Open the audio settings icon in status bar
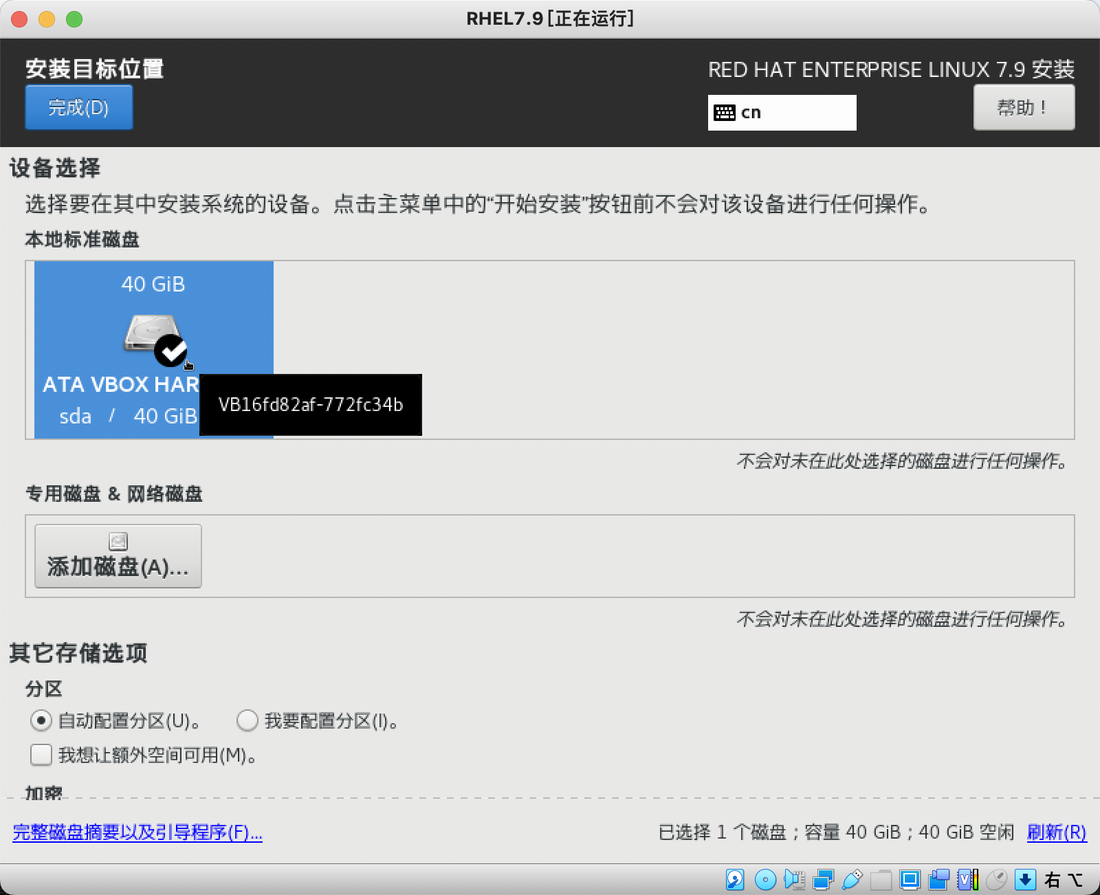1100x895 pixels. coord(794,879)
